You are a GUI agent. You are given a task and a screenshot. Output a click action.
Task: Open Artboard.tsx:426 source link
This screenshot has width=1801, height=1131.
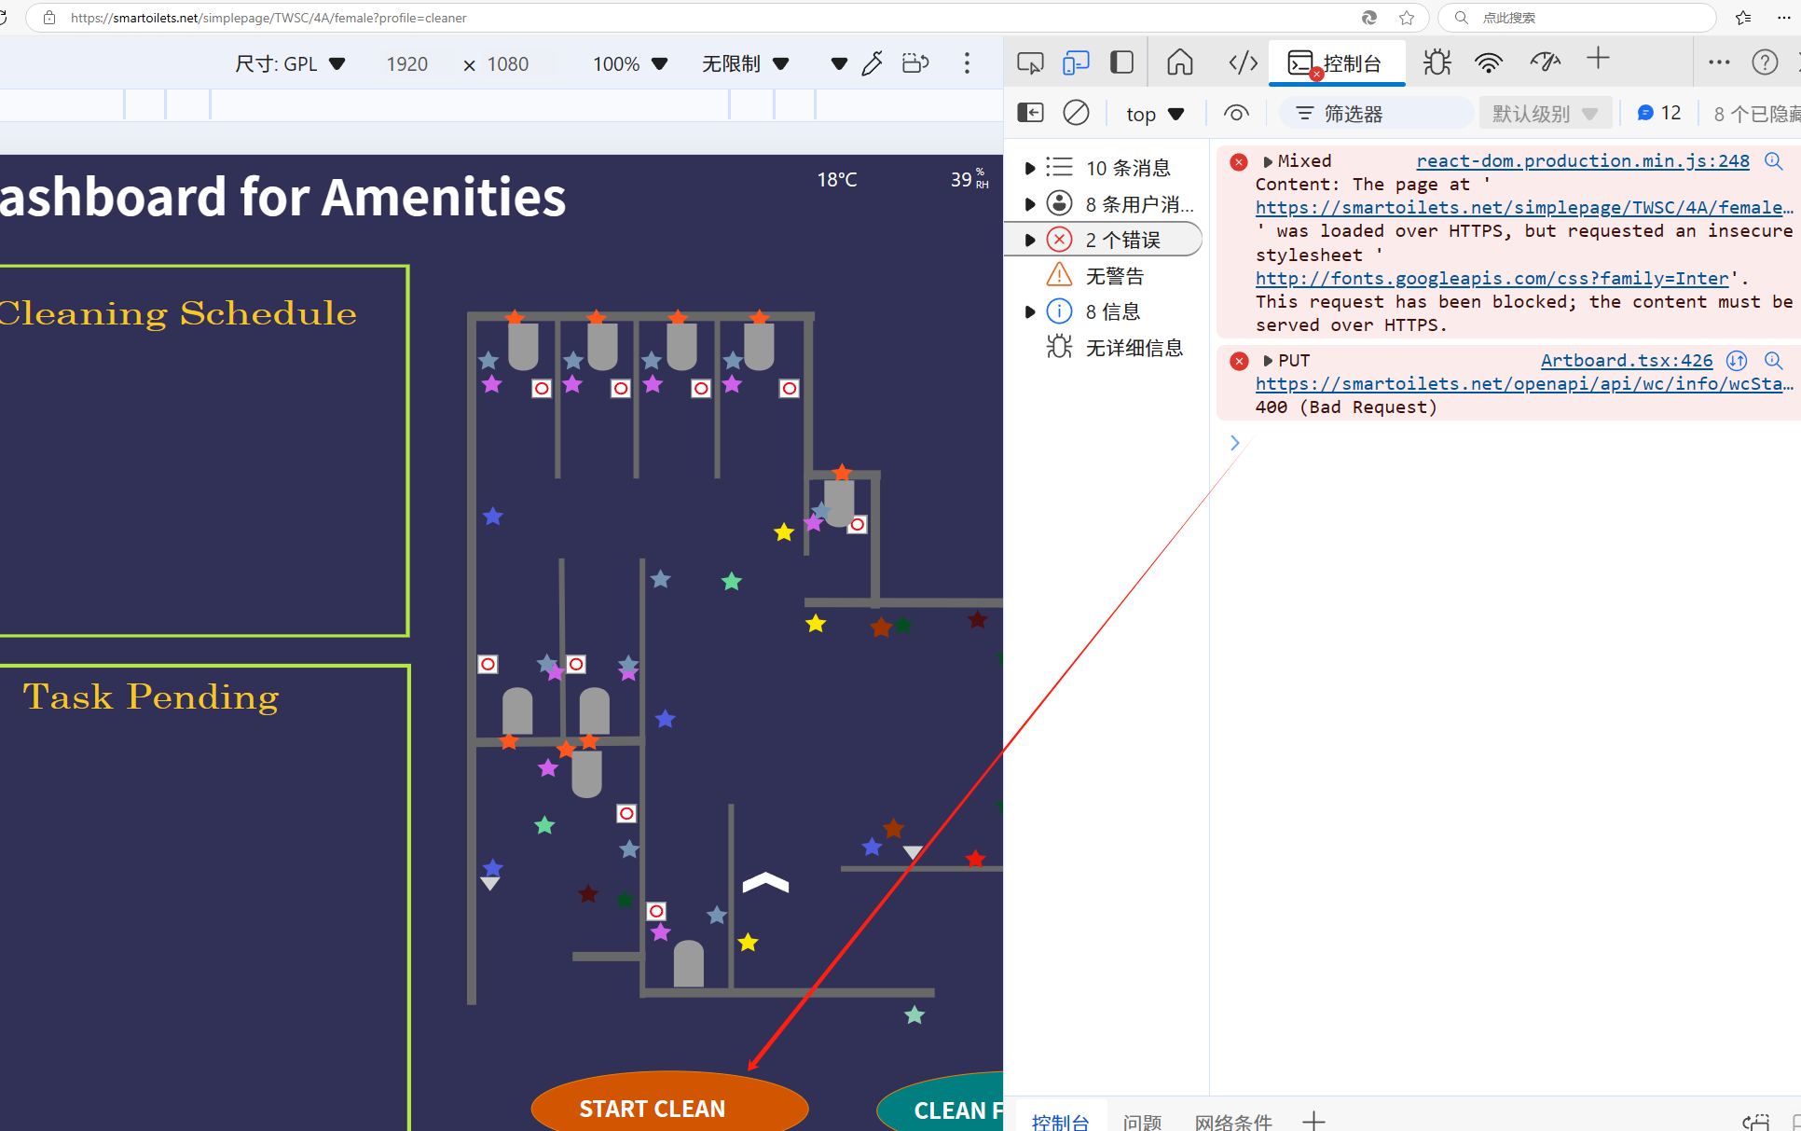point(1627,360)
